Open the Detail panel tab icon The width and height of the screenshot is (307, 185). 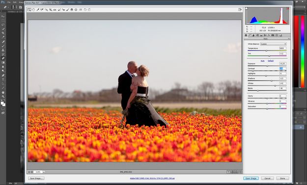tap(253, 35)
